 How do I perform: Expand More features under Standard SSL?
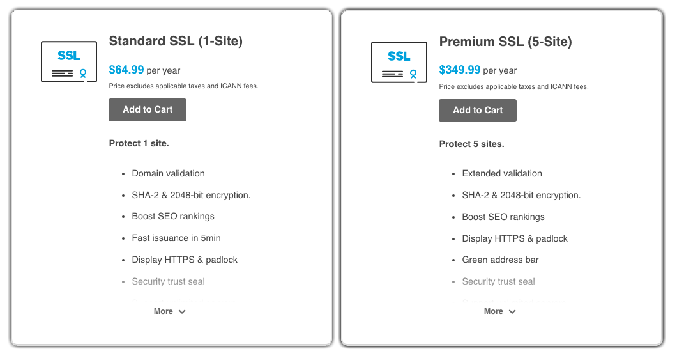[x=170, y=311]
